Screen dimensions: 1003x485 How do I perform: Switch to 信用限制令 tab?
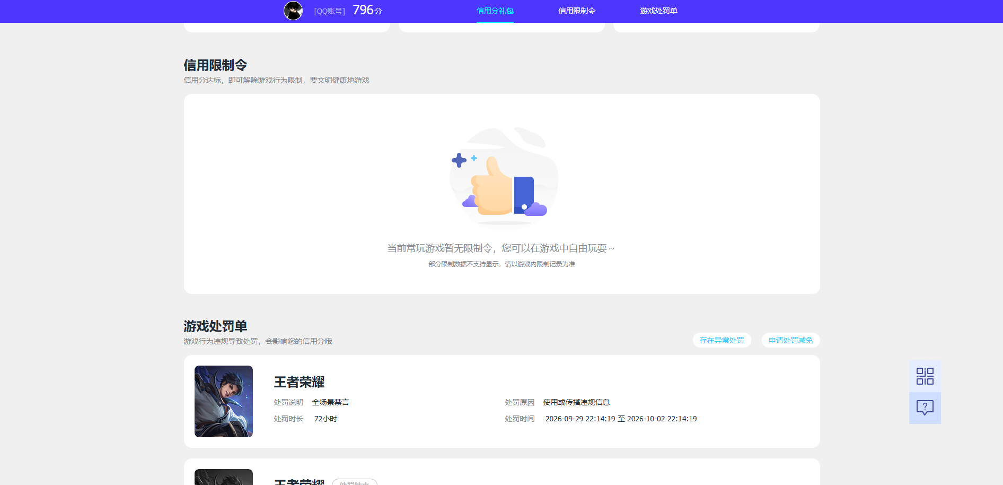tap(576, 11)
